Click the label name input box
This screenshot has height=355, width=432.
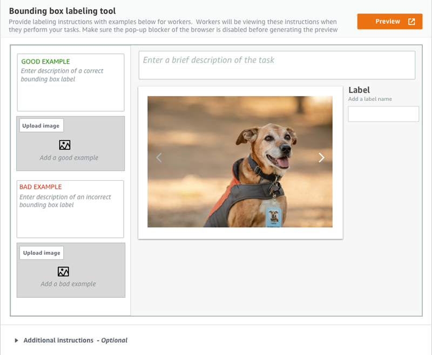pyautogui.click(x=383, y=114)
